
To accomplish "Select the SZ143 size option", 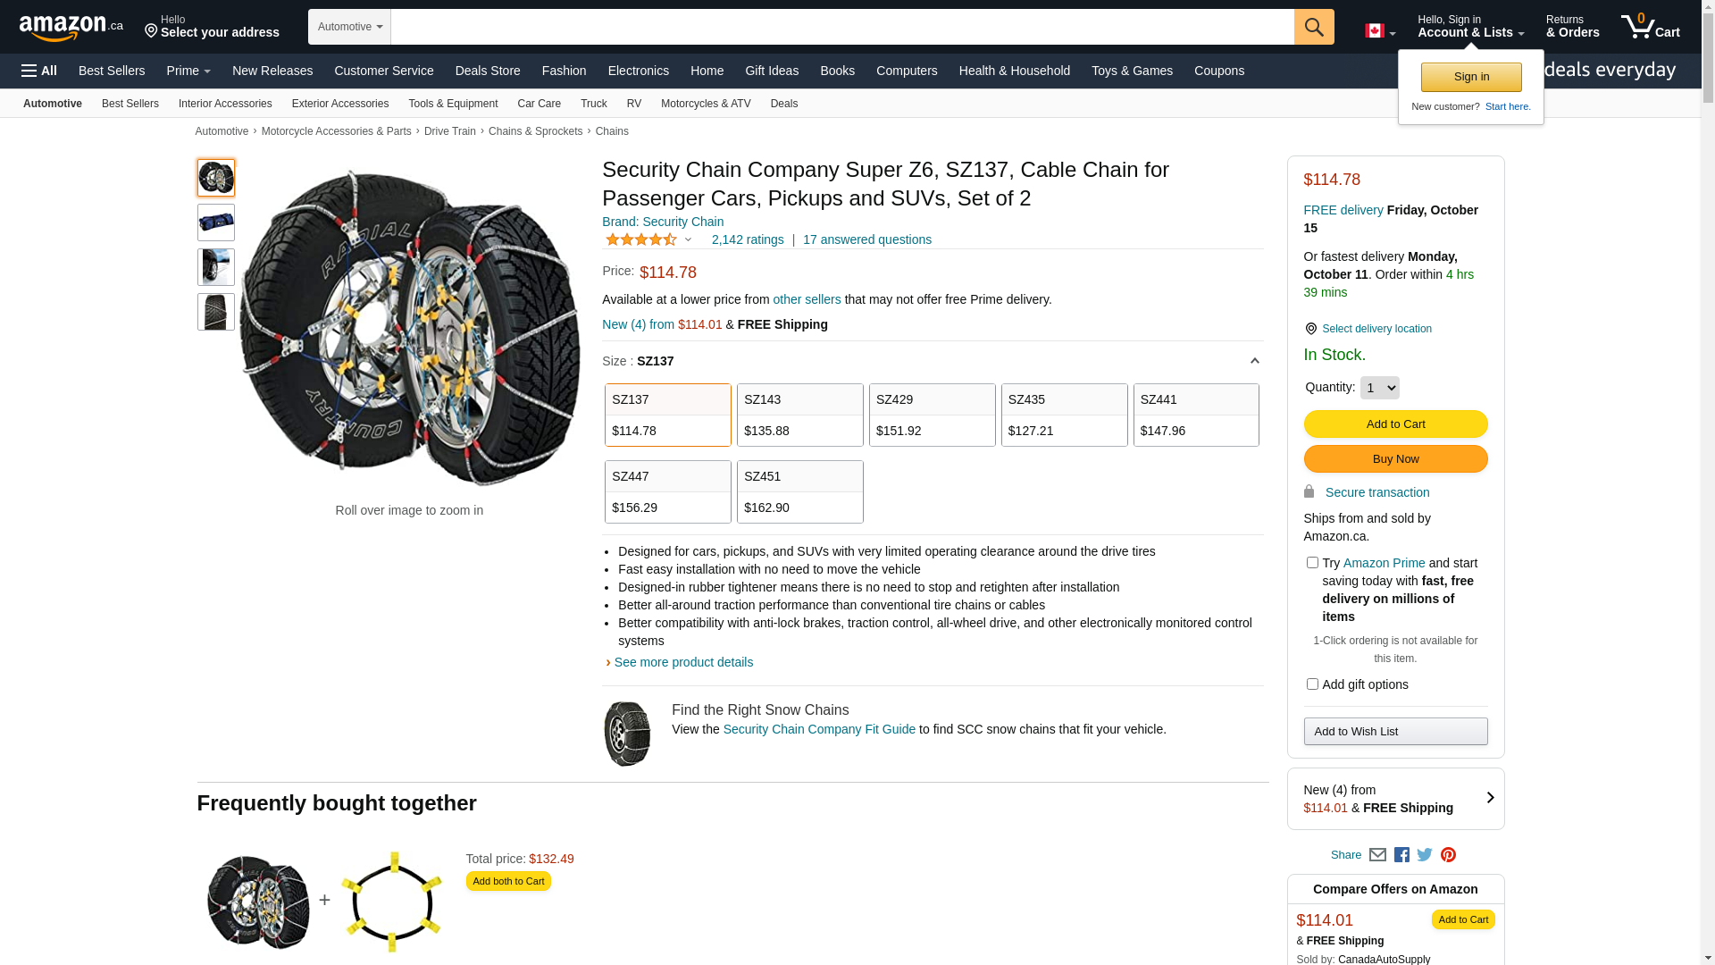I will (x=799, y=415).
